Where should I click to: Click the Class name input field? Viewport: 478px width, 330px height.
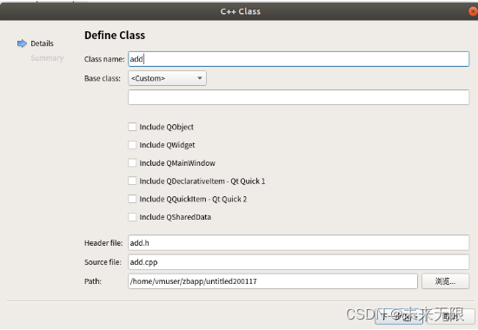tap(298, 59)
